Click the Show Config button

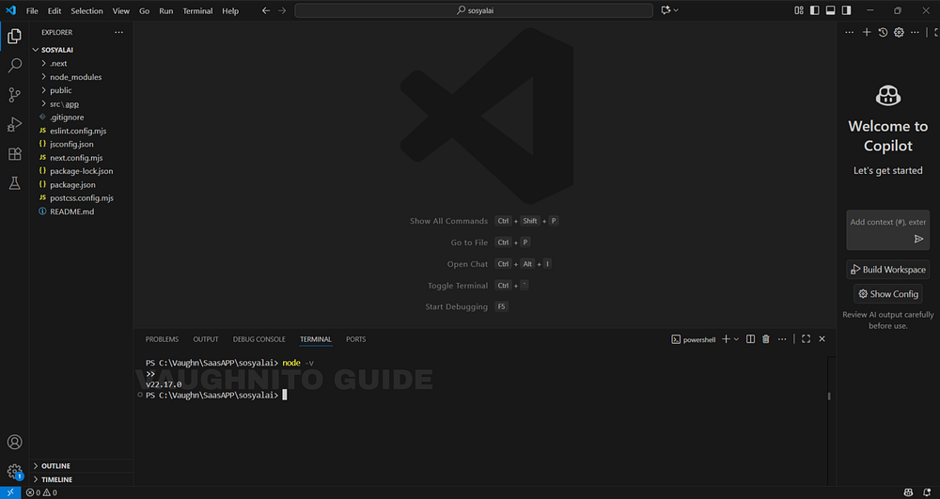[888, 294]
